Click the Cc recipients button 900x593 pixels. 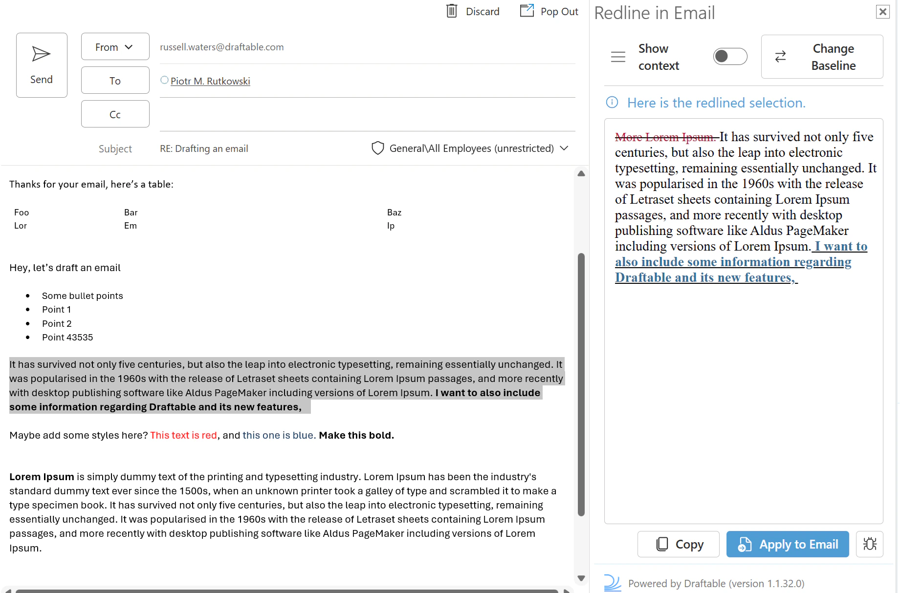pyautogui.click(x=115, y=114)
